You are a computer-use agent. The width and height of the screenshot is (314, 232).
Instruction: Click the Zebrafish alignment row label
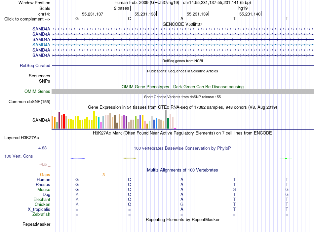(41, 214)
